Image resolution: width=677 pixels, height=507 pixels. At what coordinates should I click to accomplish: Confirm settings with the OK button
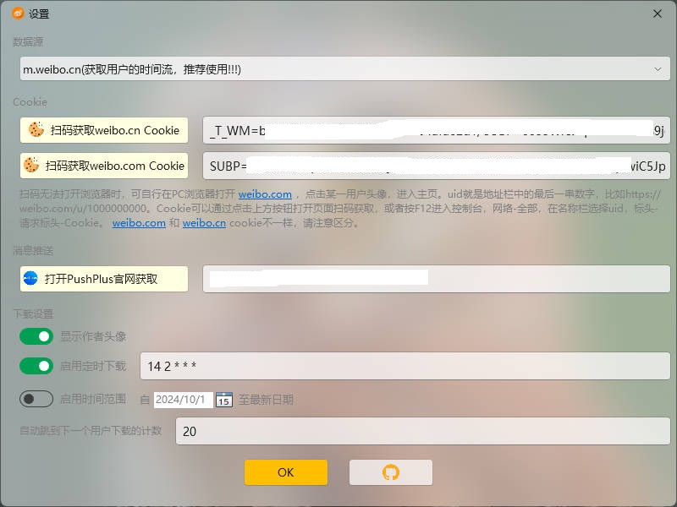[x=286, y=472]
